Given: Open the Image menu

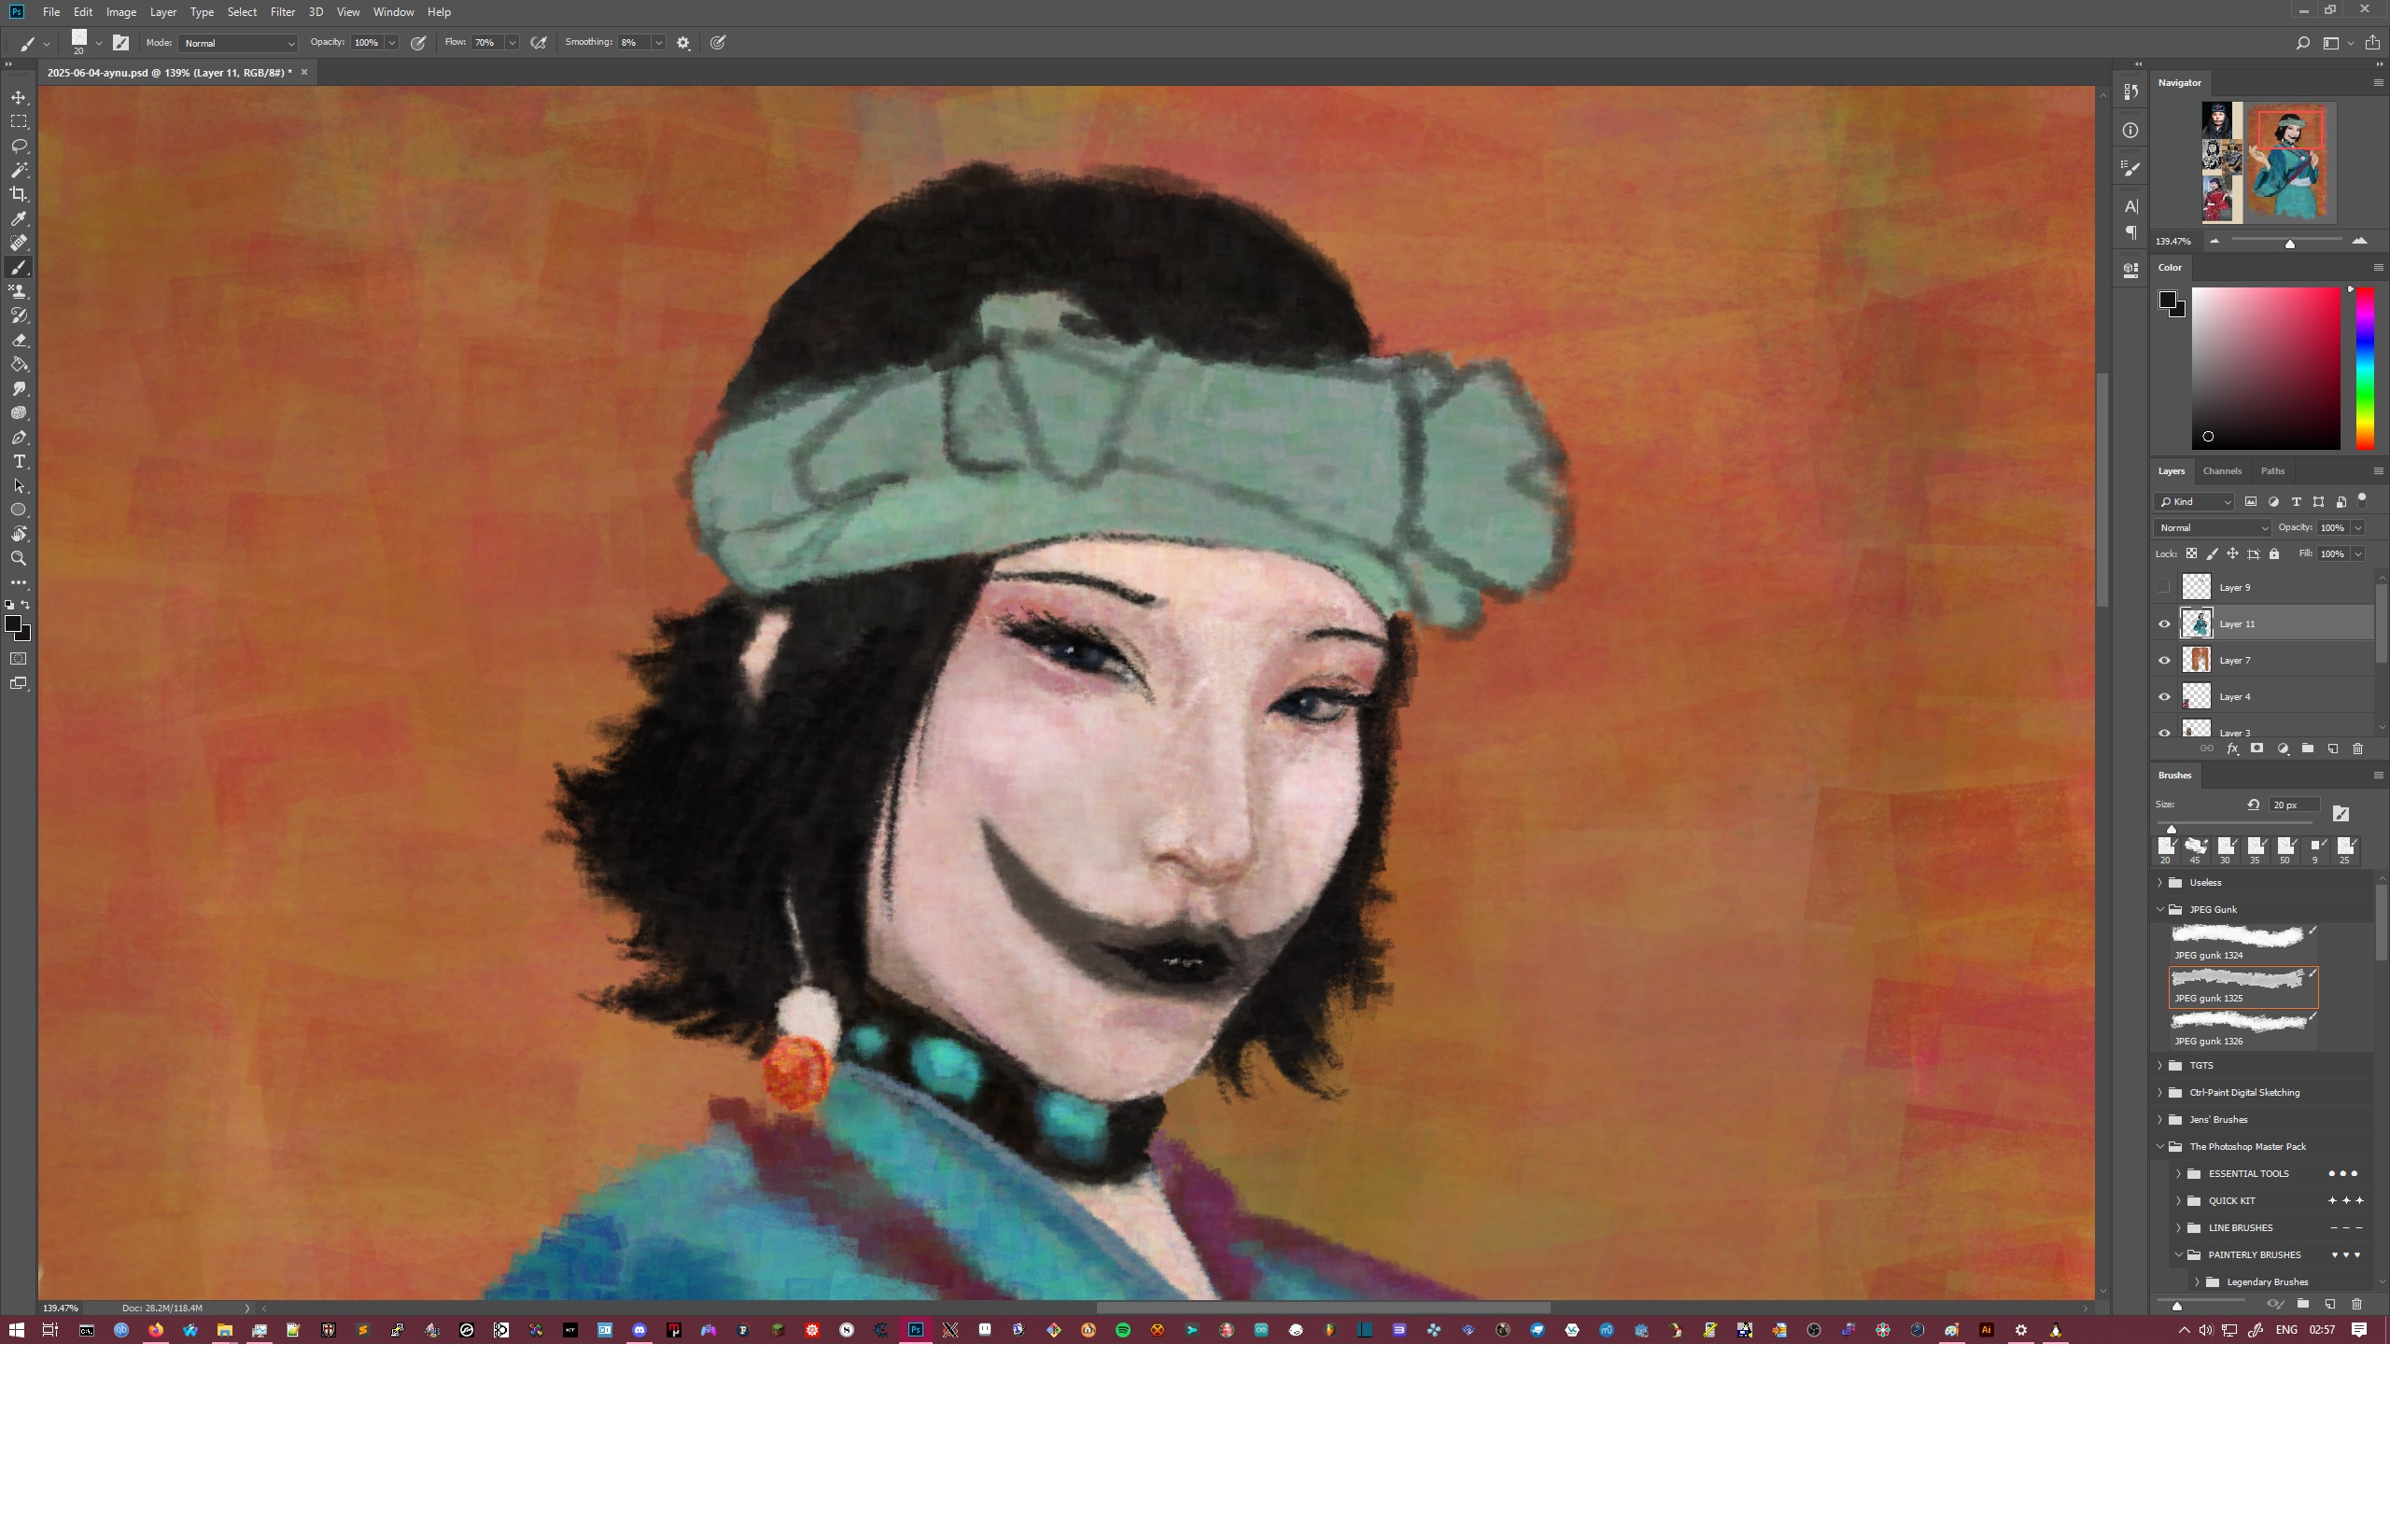Looking at the screenshot, I should (121, 12).
